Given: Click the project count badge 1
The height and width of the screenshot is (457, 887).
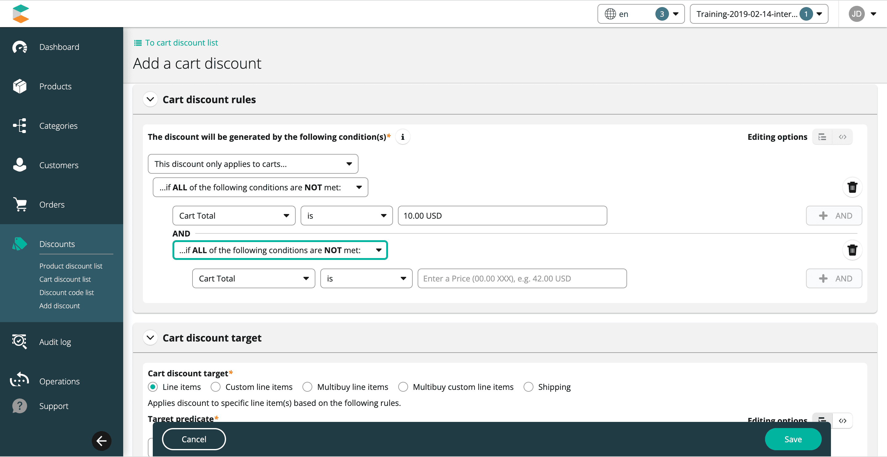Looking at the screenshot, I should 806,14.
